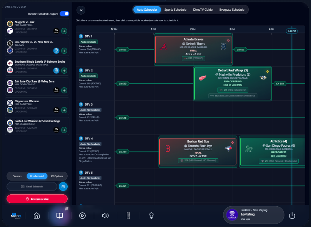Click the Email Schedule button
311x227 pixels.
pos(32,187)
